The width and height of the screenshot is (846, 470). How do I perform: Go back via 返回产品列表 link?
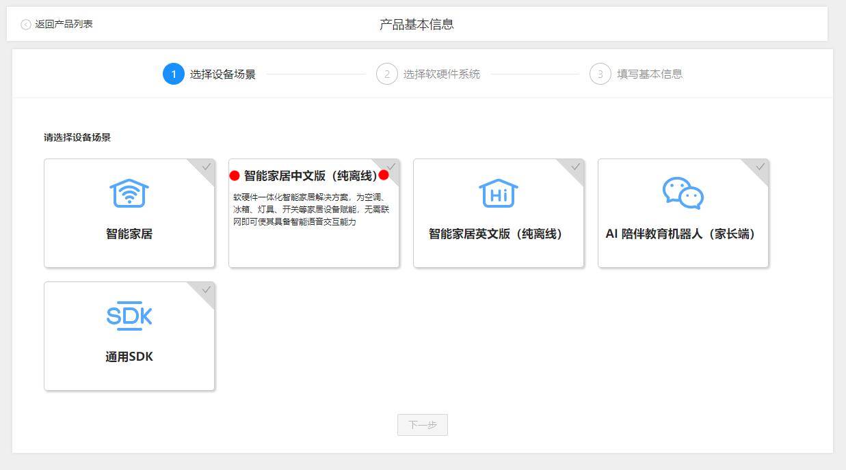tap(64, 24)
